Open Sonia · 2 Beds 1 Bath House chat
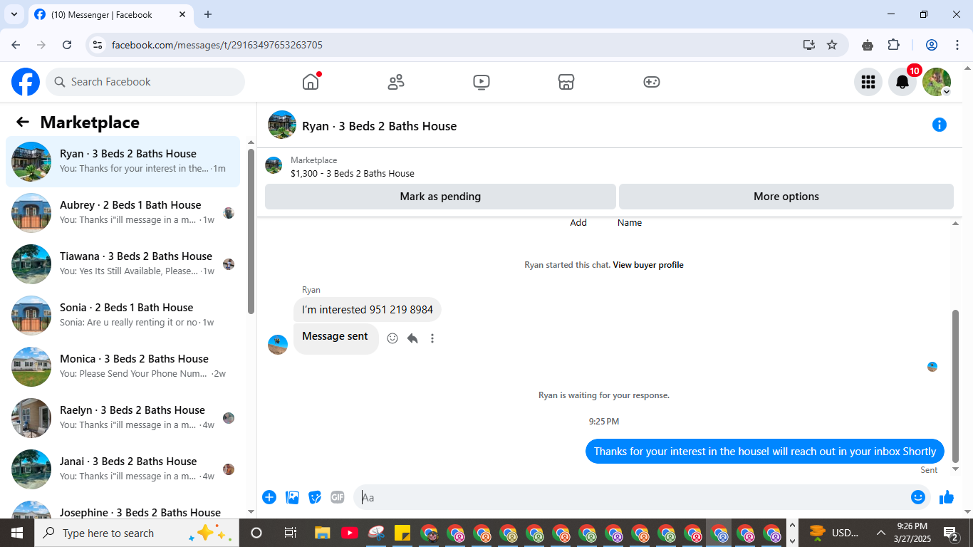 tap(123, 316)
